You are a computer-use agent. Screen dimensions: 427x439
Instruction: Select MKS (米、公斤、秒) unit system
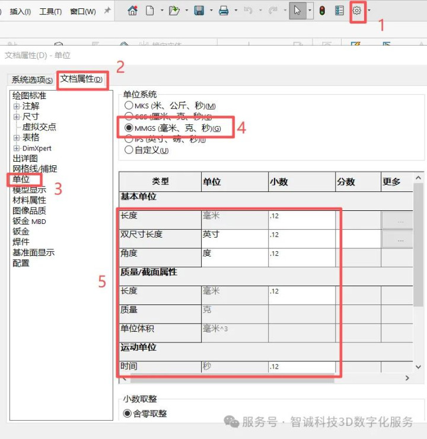(170, 106)
